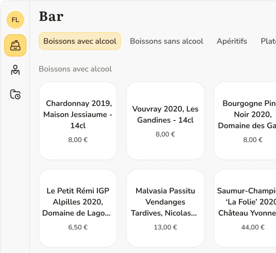Click the 8,00 € price on Vouvray card
Image resolution: width=276 pixels, height=253 pixels.
pos(165,134)
